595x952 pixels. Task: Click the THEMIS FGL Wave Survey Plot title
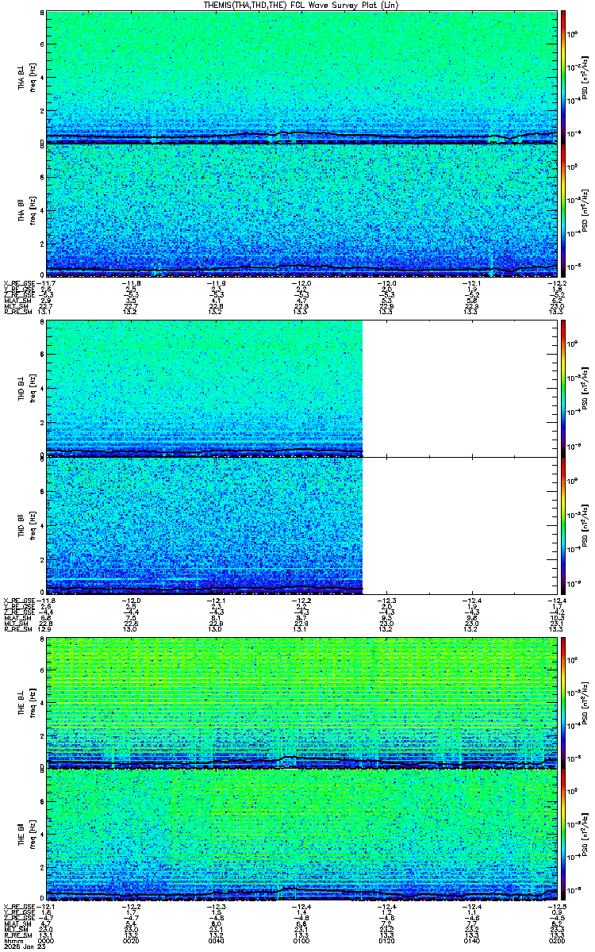300,5
